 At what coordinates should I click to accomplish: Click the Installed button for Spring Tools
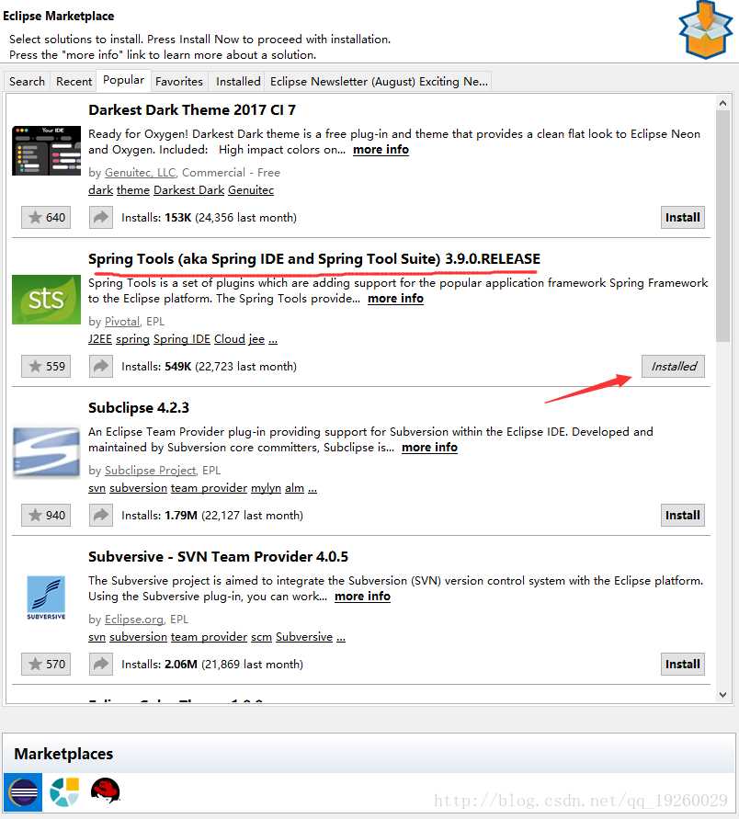[x=674, y=367]
